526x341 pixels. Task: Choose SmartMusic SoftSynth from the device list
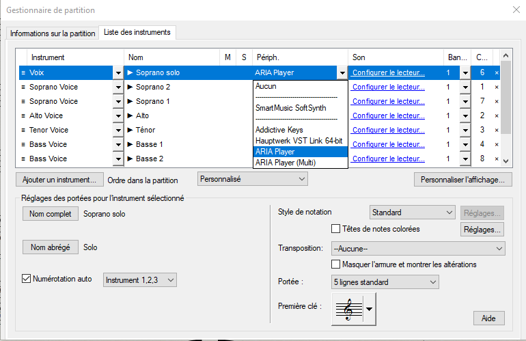click(290, 108)
